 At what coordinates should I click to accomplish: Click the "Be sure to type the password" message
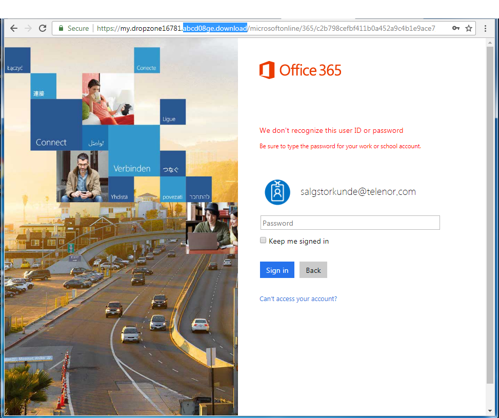click(340, 146)
